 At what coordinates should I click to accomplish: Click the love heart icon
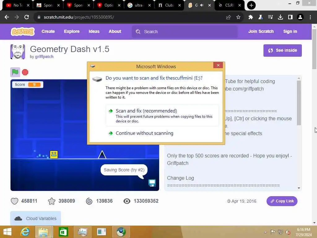(x=15, y=201)
